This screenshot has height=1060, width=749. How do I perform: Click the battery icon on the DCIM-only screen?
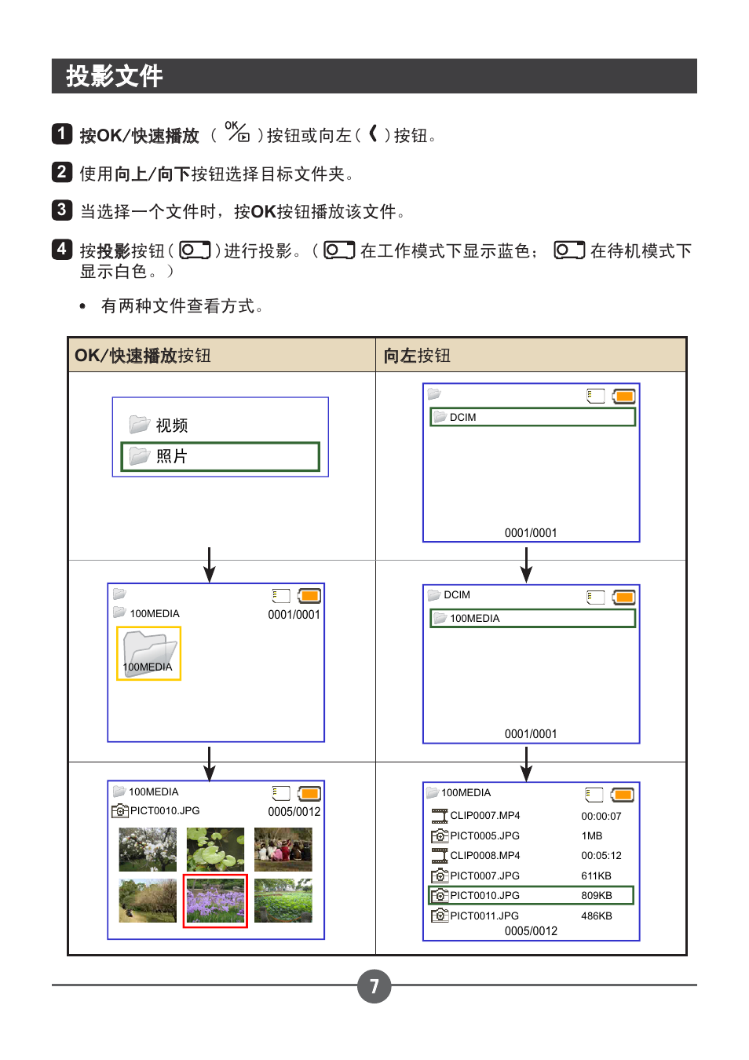624,396
